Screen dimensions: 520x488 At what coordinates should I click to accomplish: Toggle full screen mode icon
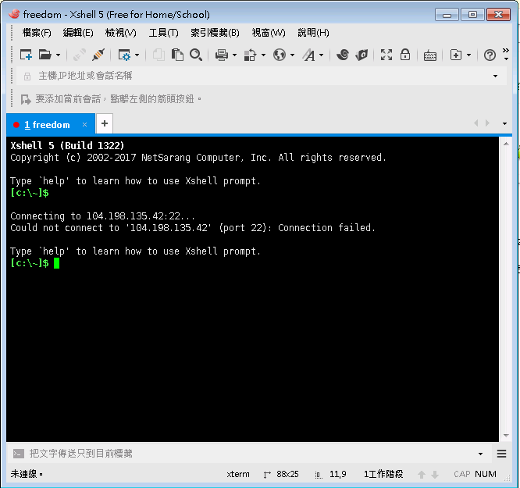[x=386, y=55]
